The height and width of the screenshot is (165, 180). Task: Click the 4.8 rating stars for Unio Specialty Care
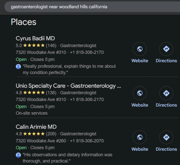(x=34, y=92)
